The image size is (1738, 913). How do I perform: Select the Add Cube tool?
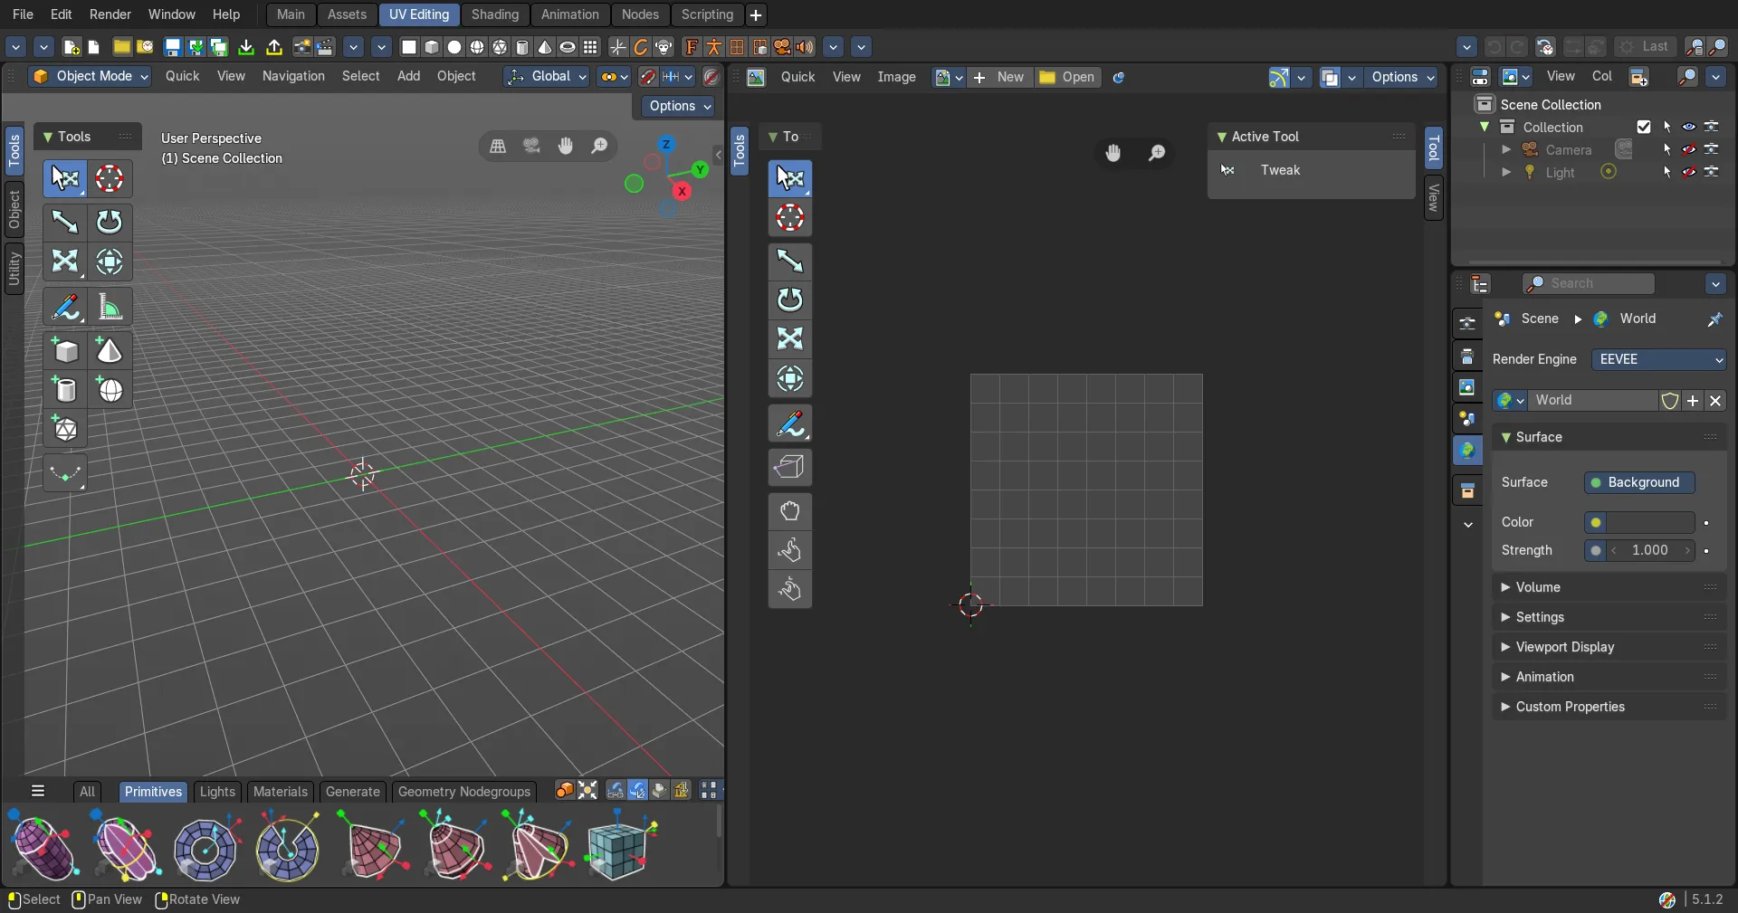tap(65, 350)
